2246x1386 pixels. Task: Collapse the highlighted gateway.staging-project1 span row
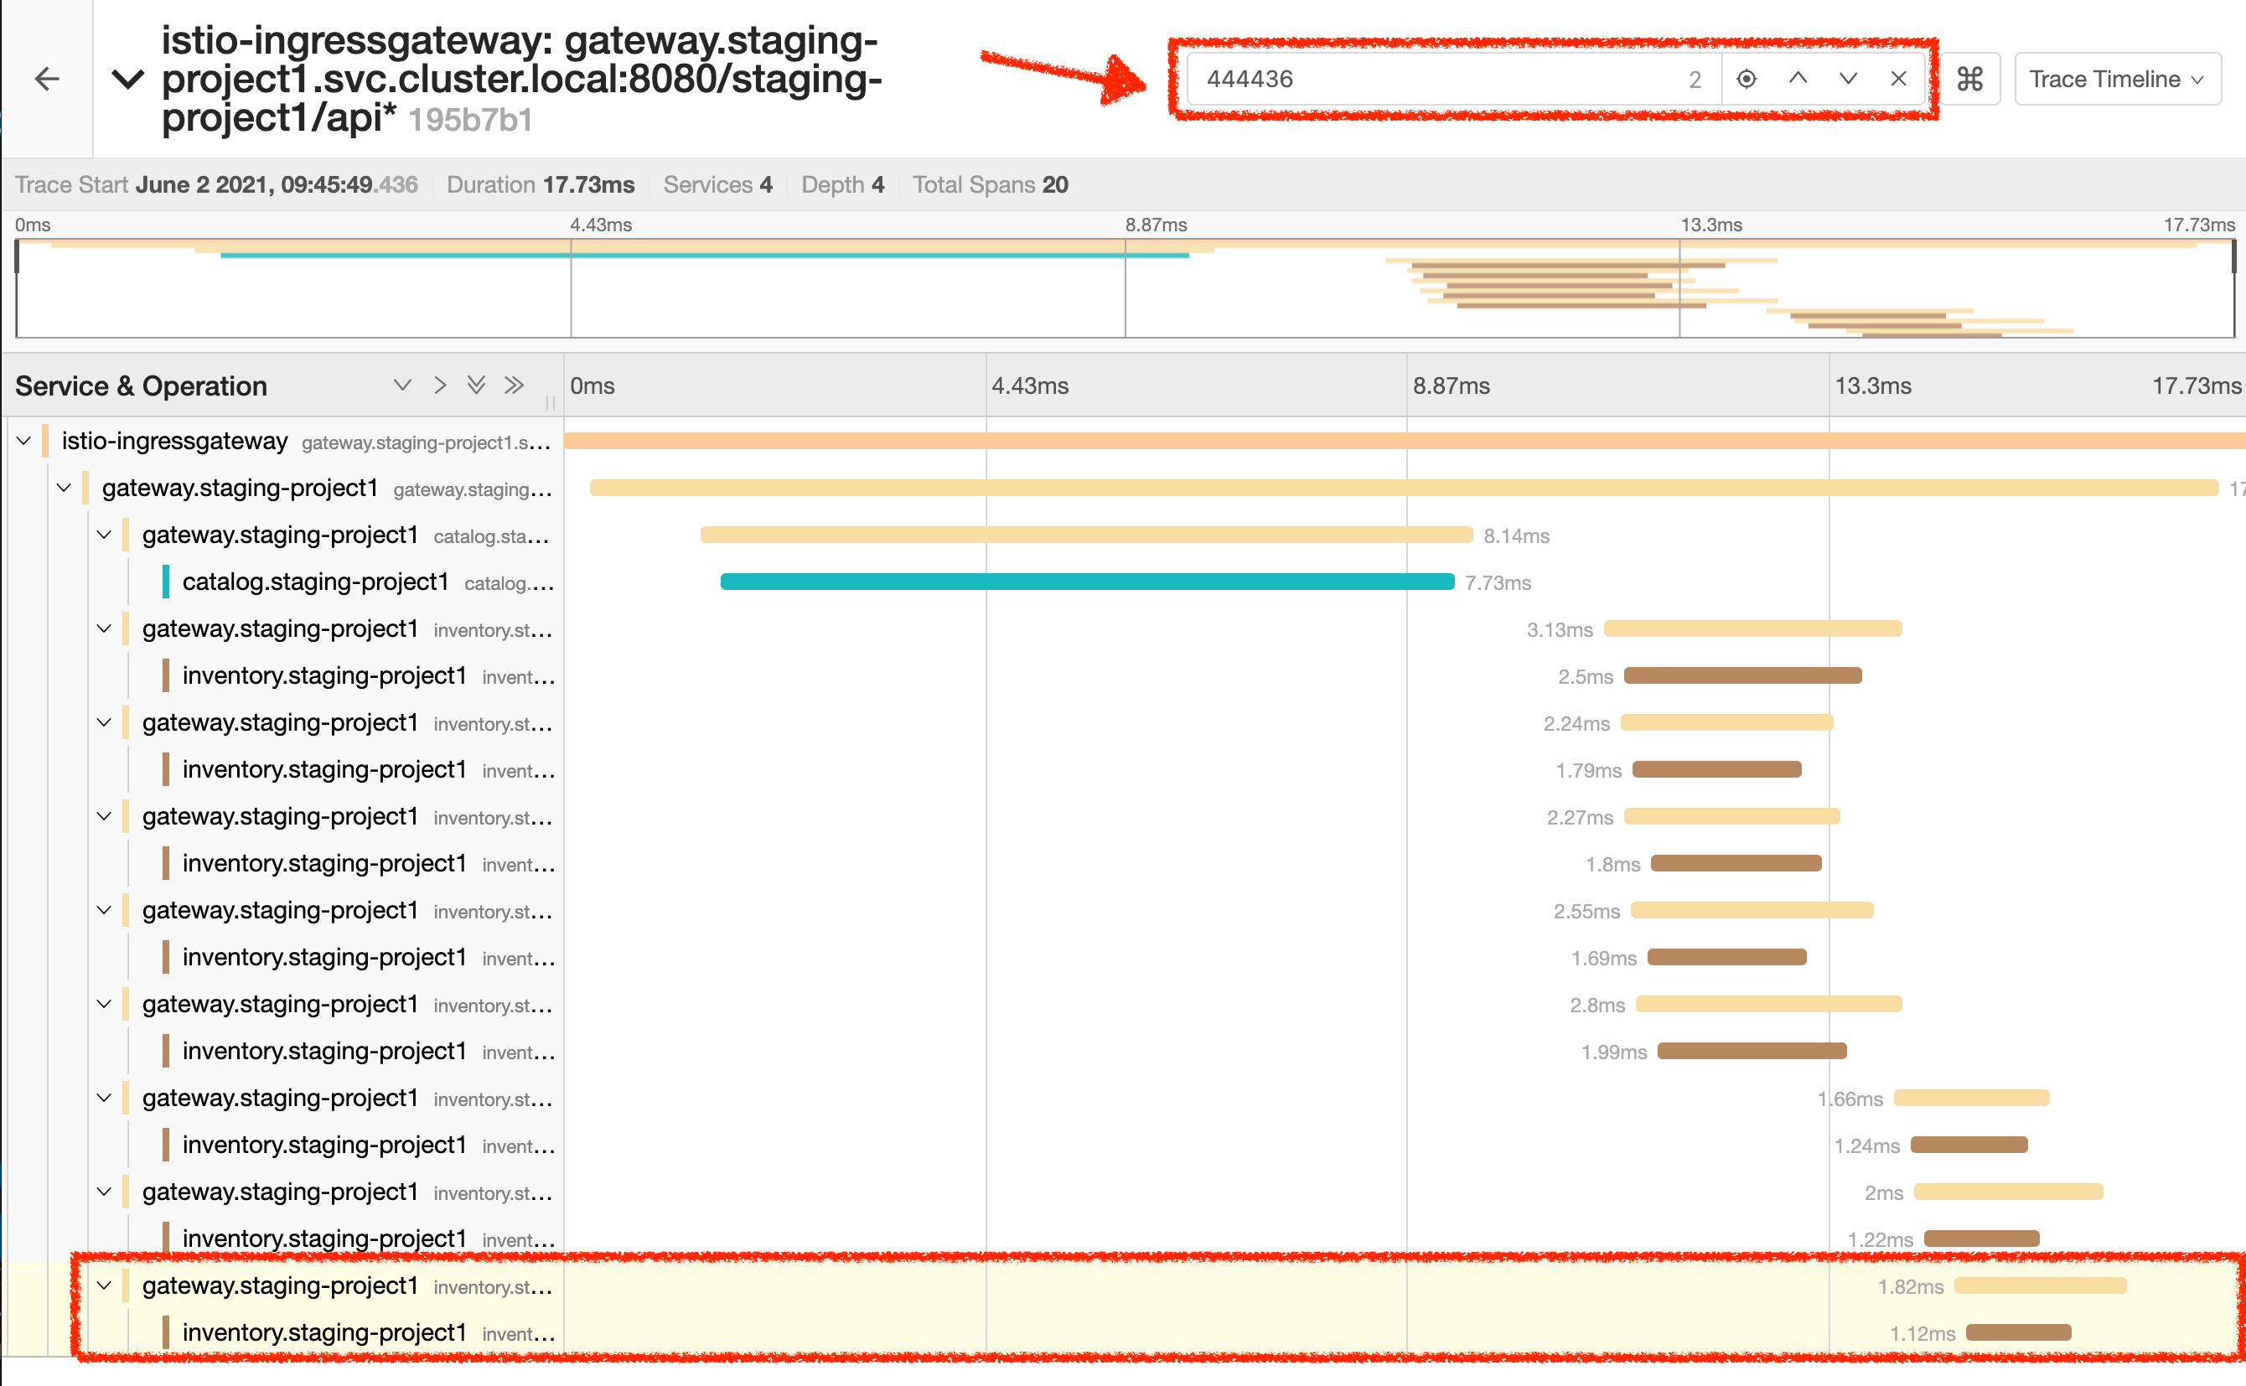point(105,1285)
